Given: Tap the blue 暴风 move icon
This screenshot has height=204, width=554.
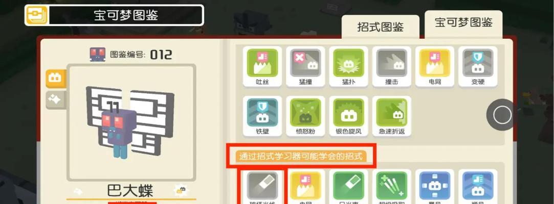Looking at the screenshot, I should 435,187.
